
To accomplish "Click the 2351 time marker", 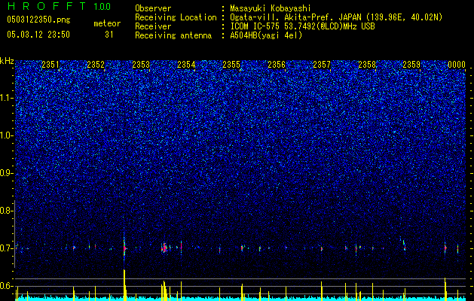I will click(x=50, y=65).
